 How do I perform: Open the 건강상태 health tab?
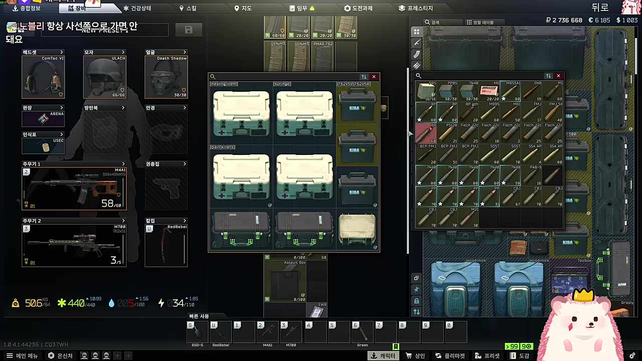point(137,9)
